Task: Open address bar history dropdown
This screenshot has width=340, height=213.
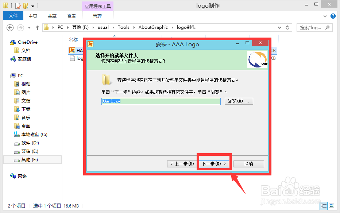Action: (280, 28)
